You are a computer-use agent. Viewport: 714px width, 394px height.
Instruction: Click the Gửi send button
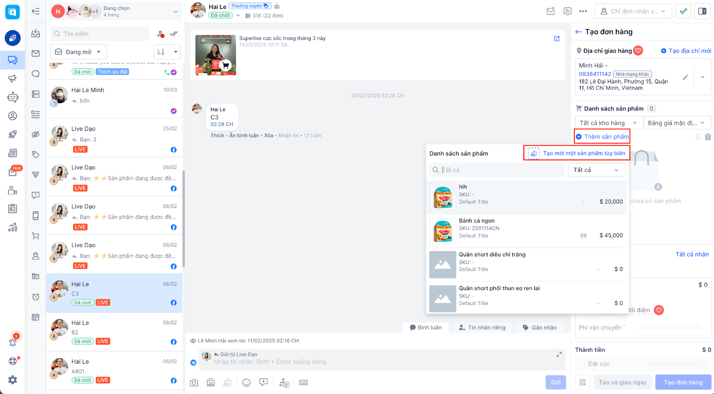click(x=556, y=382)
